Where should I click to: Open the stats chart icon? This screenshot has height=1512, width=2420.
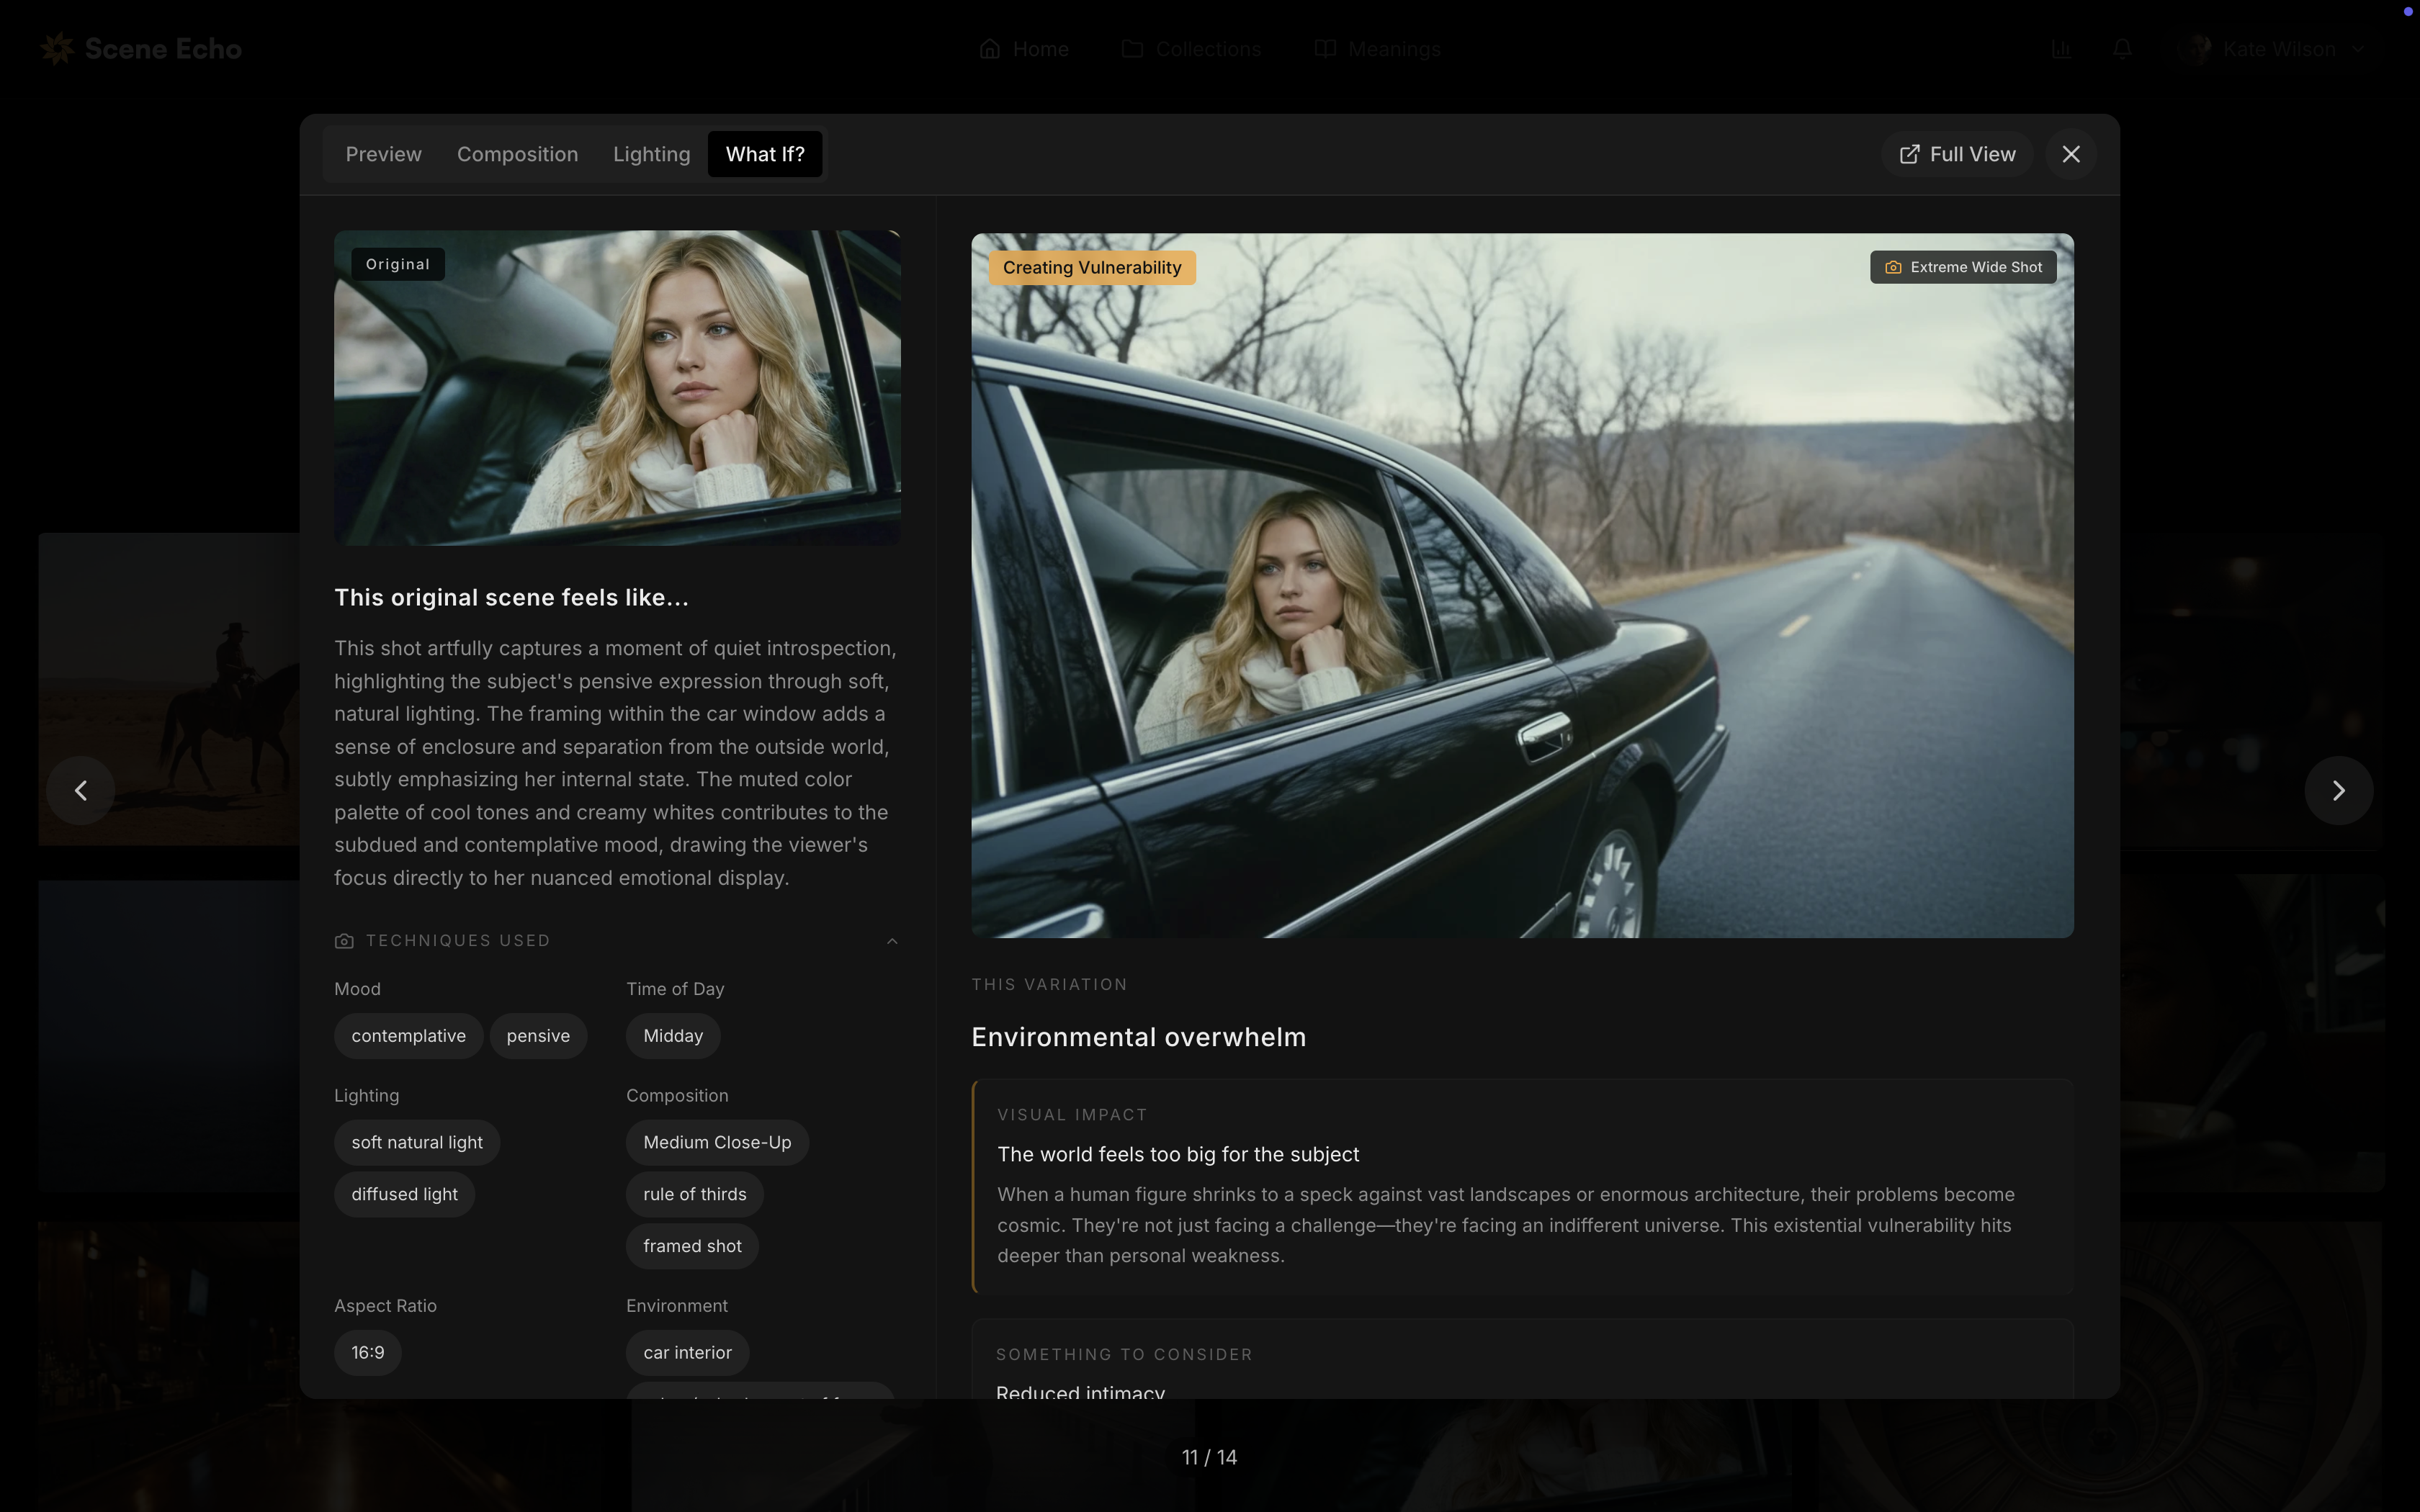pyautogui.click(x=2061, y=48)
